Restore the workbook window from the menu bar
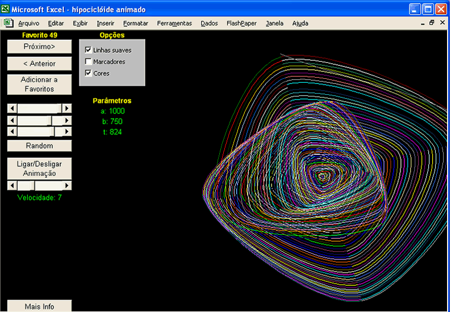The height and width of the screenshot is (312, 451). tap(432, 23)
